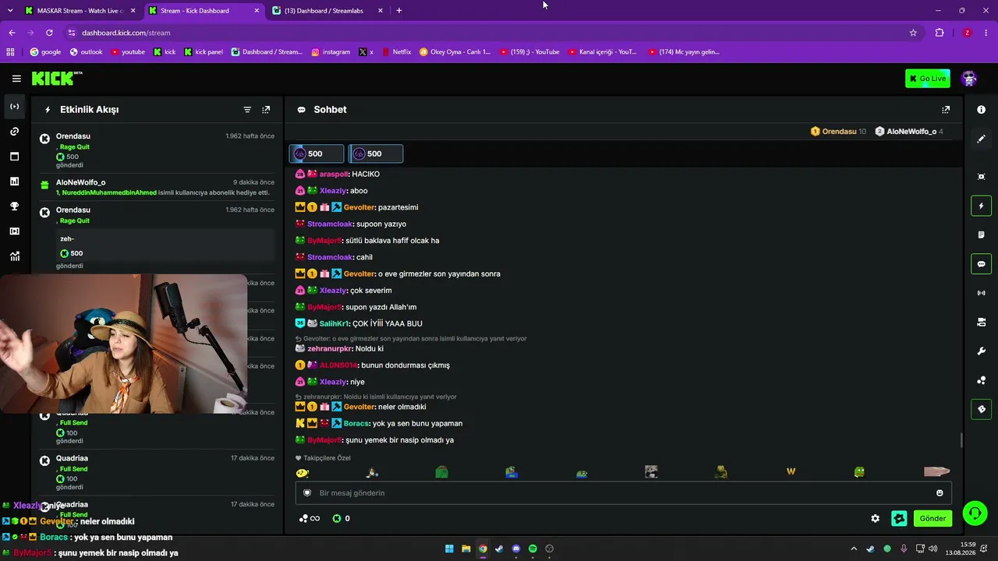Click the document icon in right sidebar
This screenshot has width=998, height=561.
pos(981,235)
